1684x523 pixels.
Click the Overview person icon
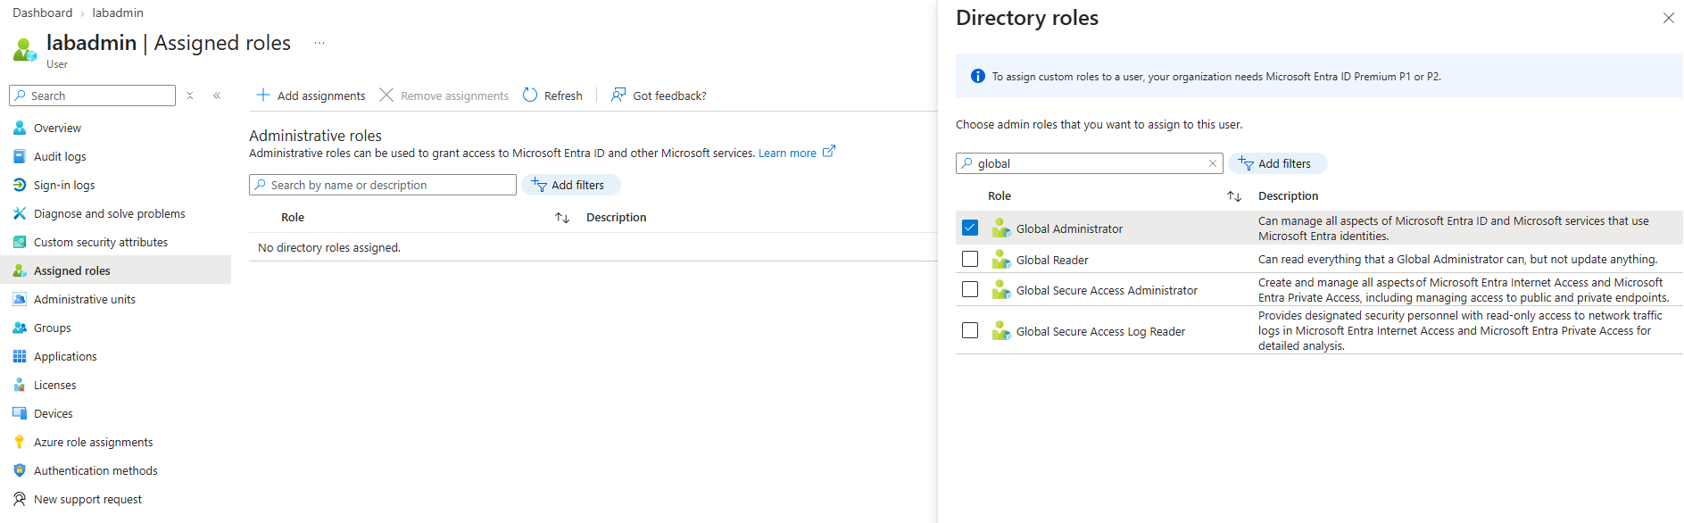coord(20,128)
